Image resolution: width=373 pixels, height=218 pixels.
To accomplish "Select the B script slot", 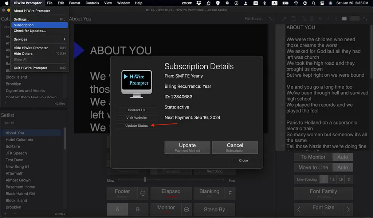I will pos(138,209).
